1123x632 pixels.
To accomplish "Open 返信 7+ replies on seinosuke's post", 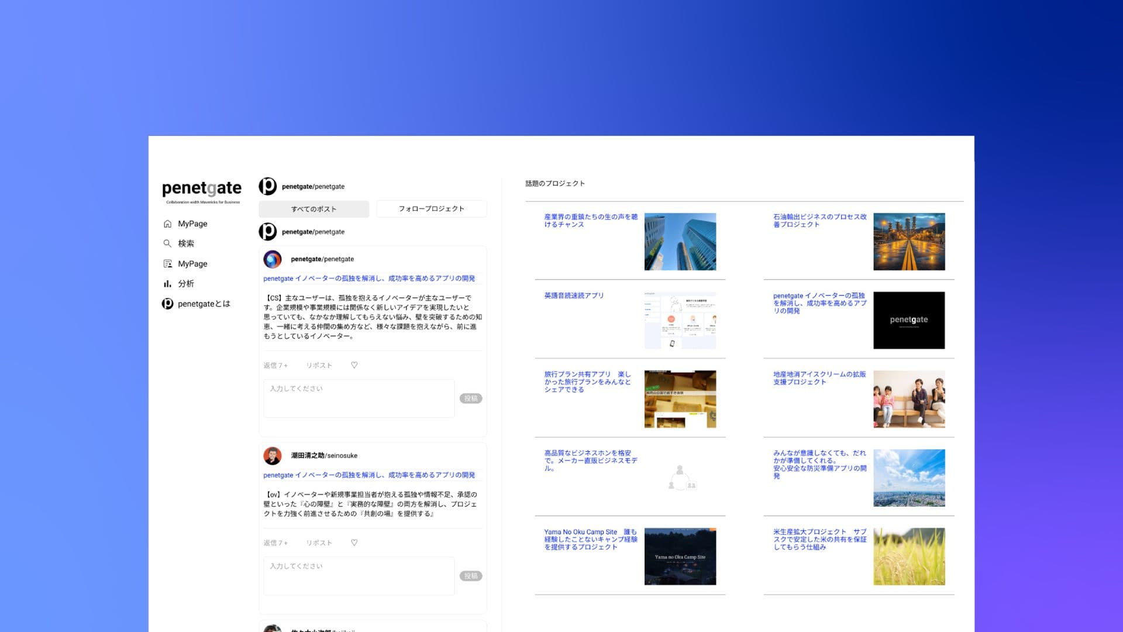I will pyautogui.click(x=275, y=543).
